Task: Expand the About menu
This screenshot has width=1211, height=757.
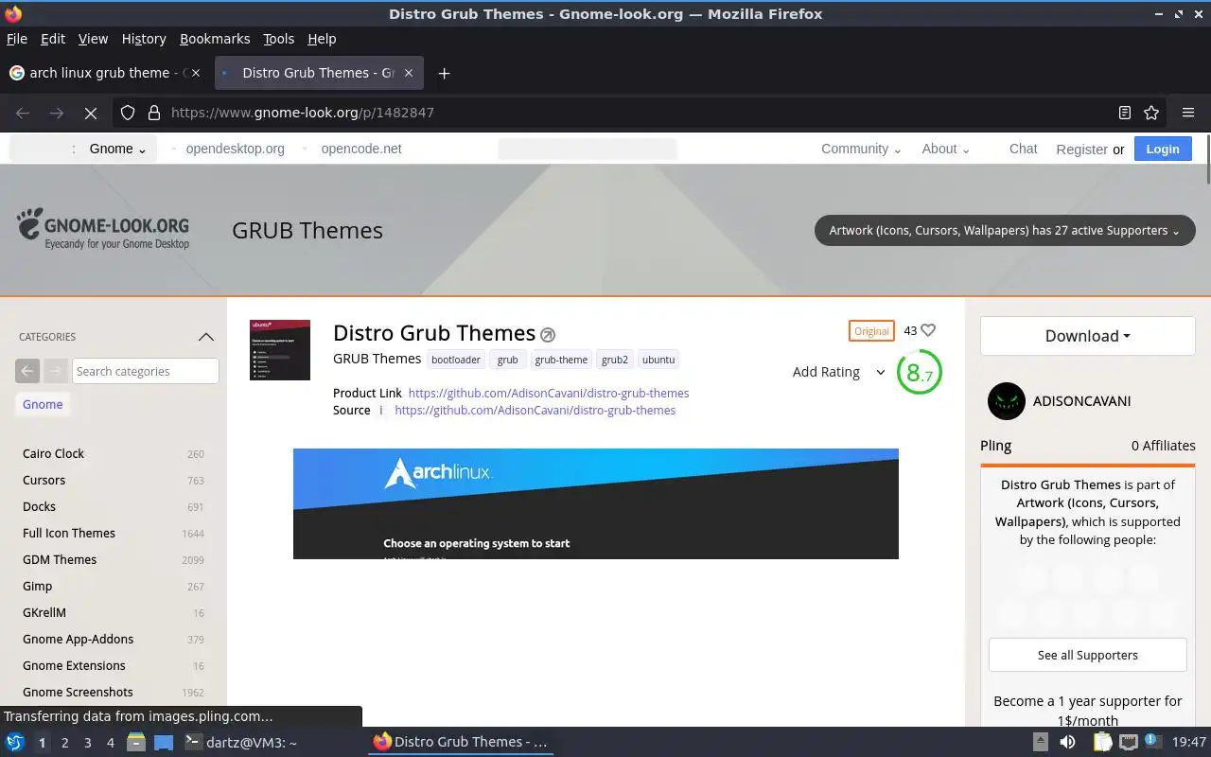Action: point(945,149)
